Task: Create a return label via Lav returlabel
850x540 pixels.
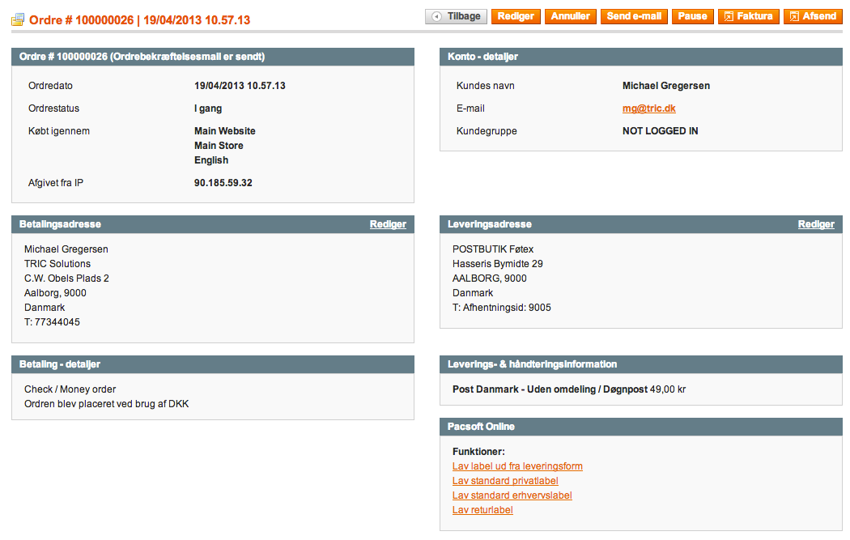Action: (x=482, y=510)
